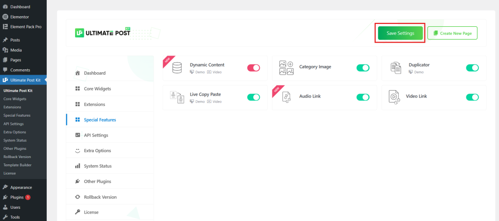Click the Dynamic Content database icon
The image size is (499, 221).
point(177,68)
